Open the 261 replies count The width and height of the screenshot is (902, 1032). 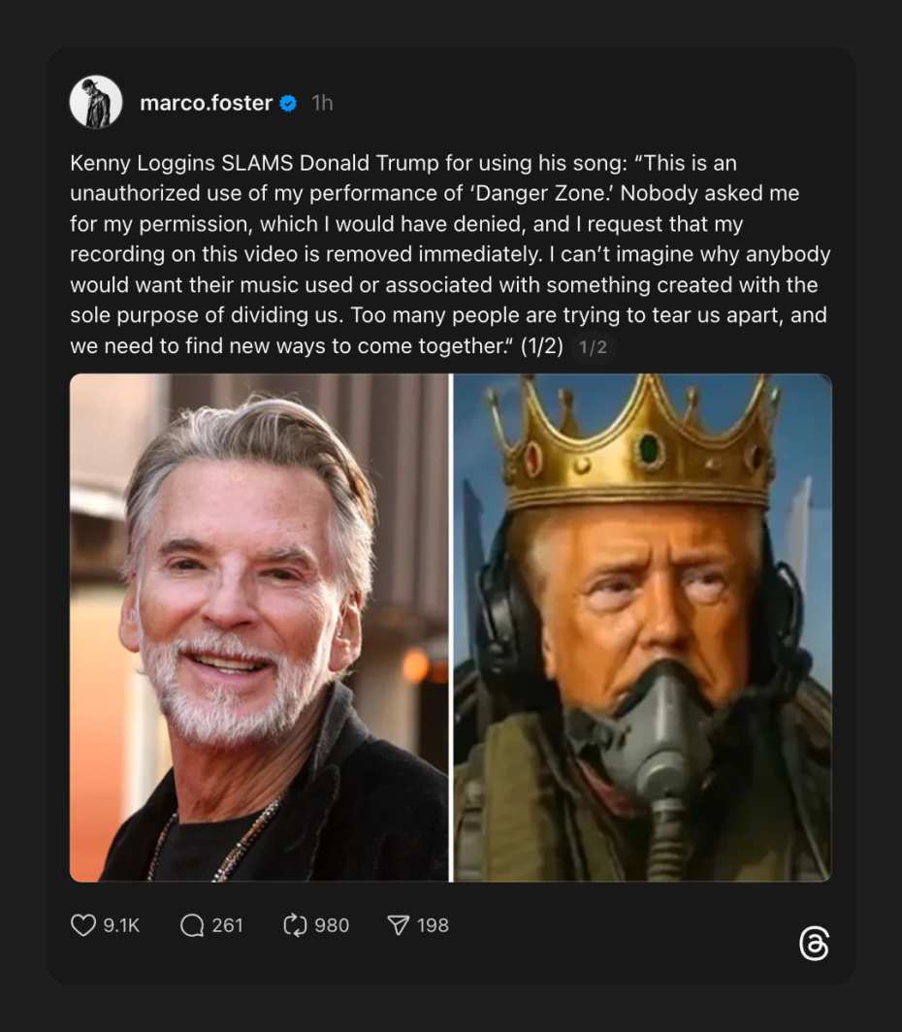coord(226,925)
